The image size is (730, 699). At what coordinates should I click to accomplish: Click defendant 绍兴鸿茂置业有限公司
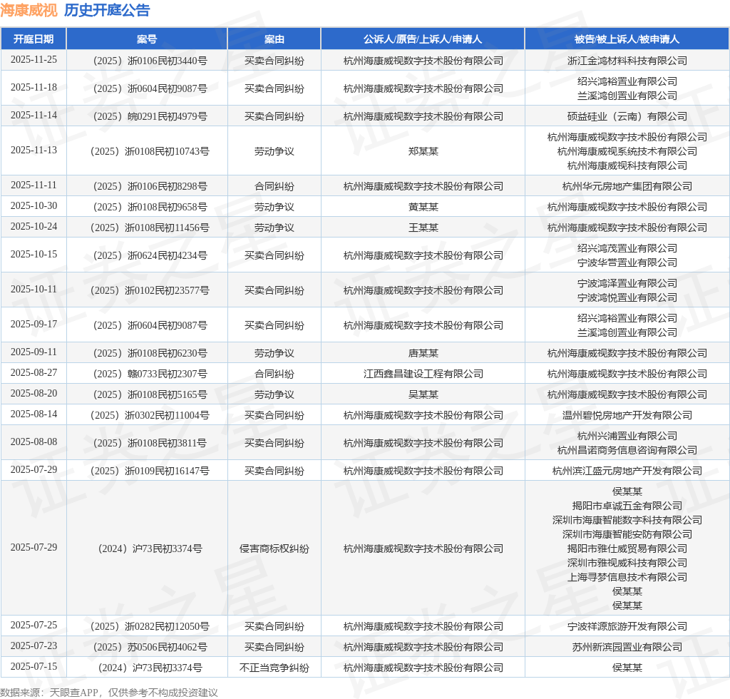(627, 248)
